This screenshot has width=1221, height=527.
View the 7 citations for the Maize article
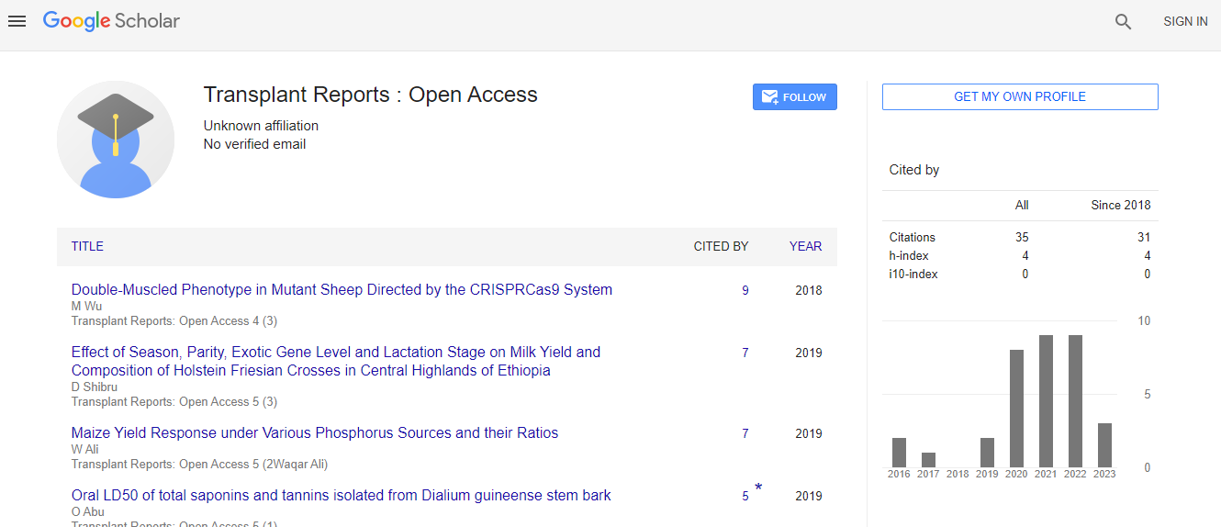[745, 433]
